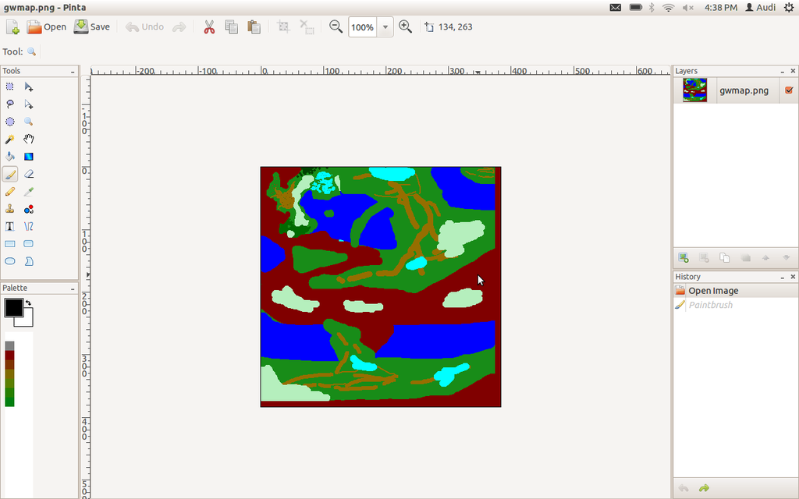Select the Gradient tool
Image resolution: width=799 pixels, height=499 pixels.
click(29, 156)
